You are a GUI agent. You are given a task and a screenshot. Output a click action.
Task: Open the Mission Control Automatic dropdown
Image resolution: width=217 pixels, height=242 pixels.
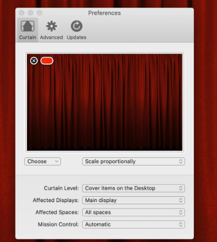133,224
